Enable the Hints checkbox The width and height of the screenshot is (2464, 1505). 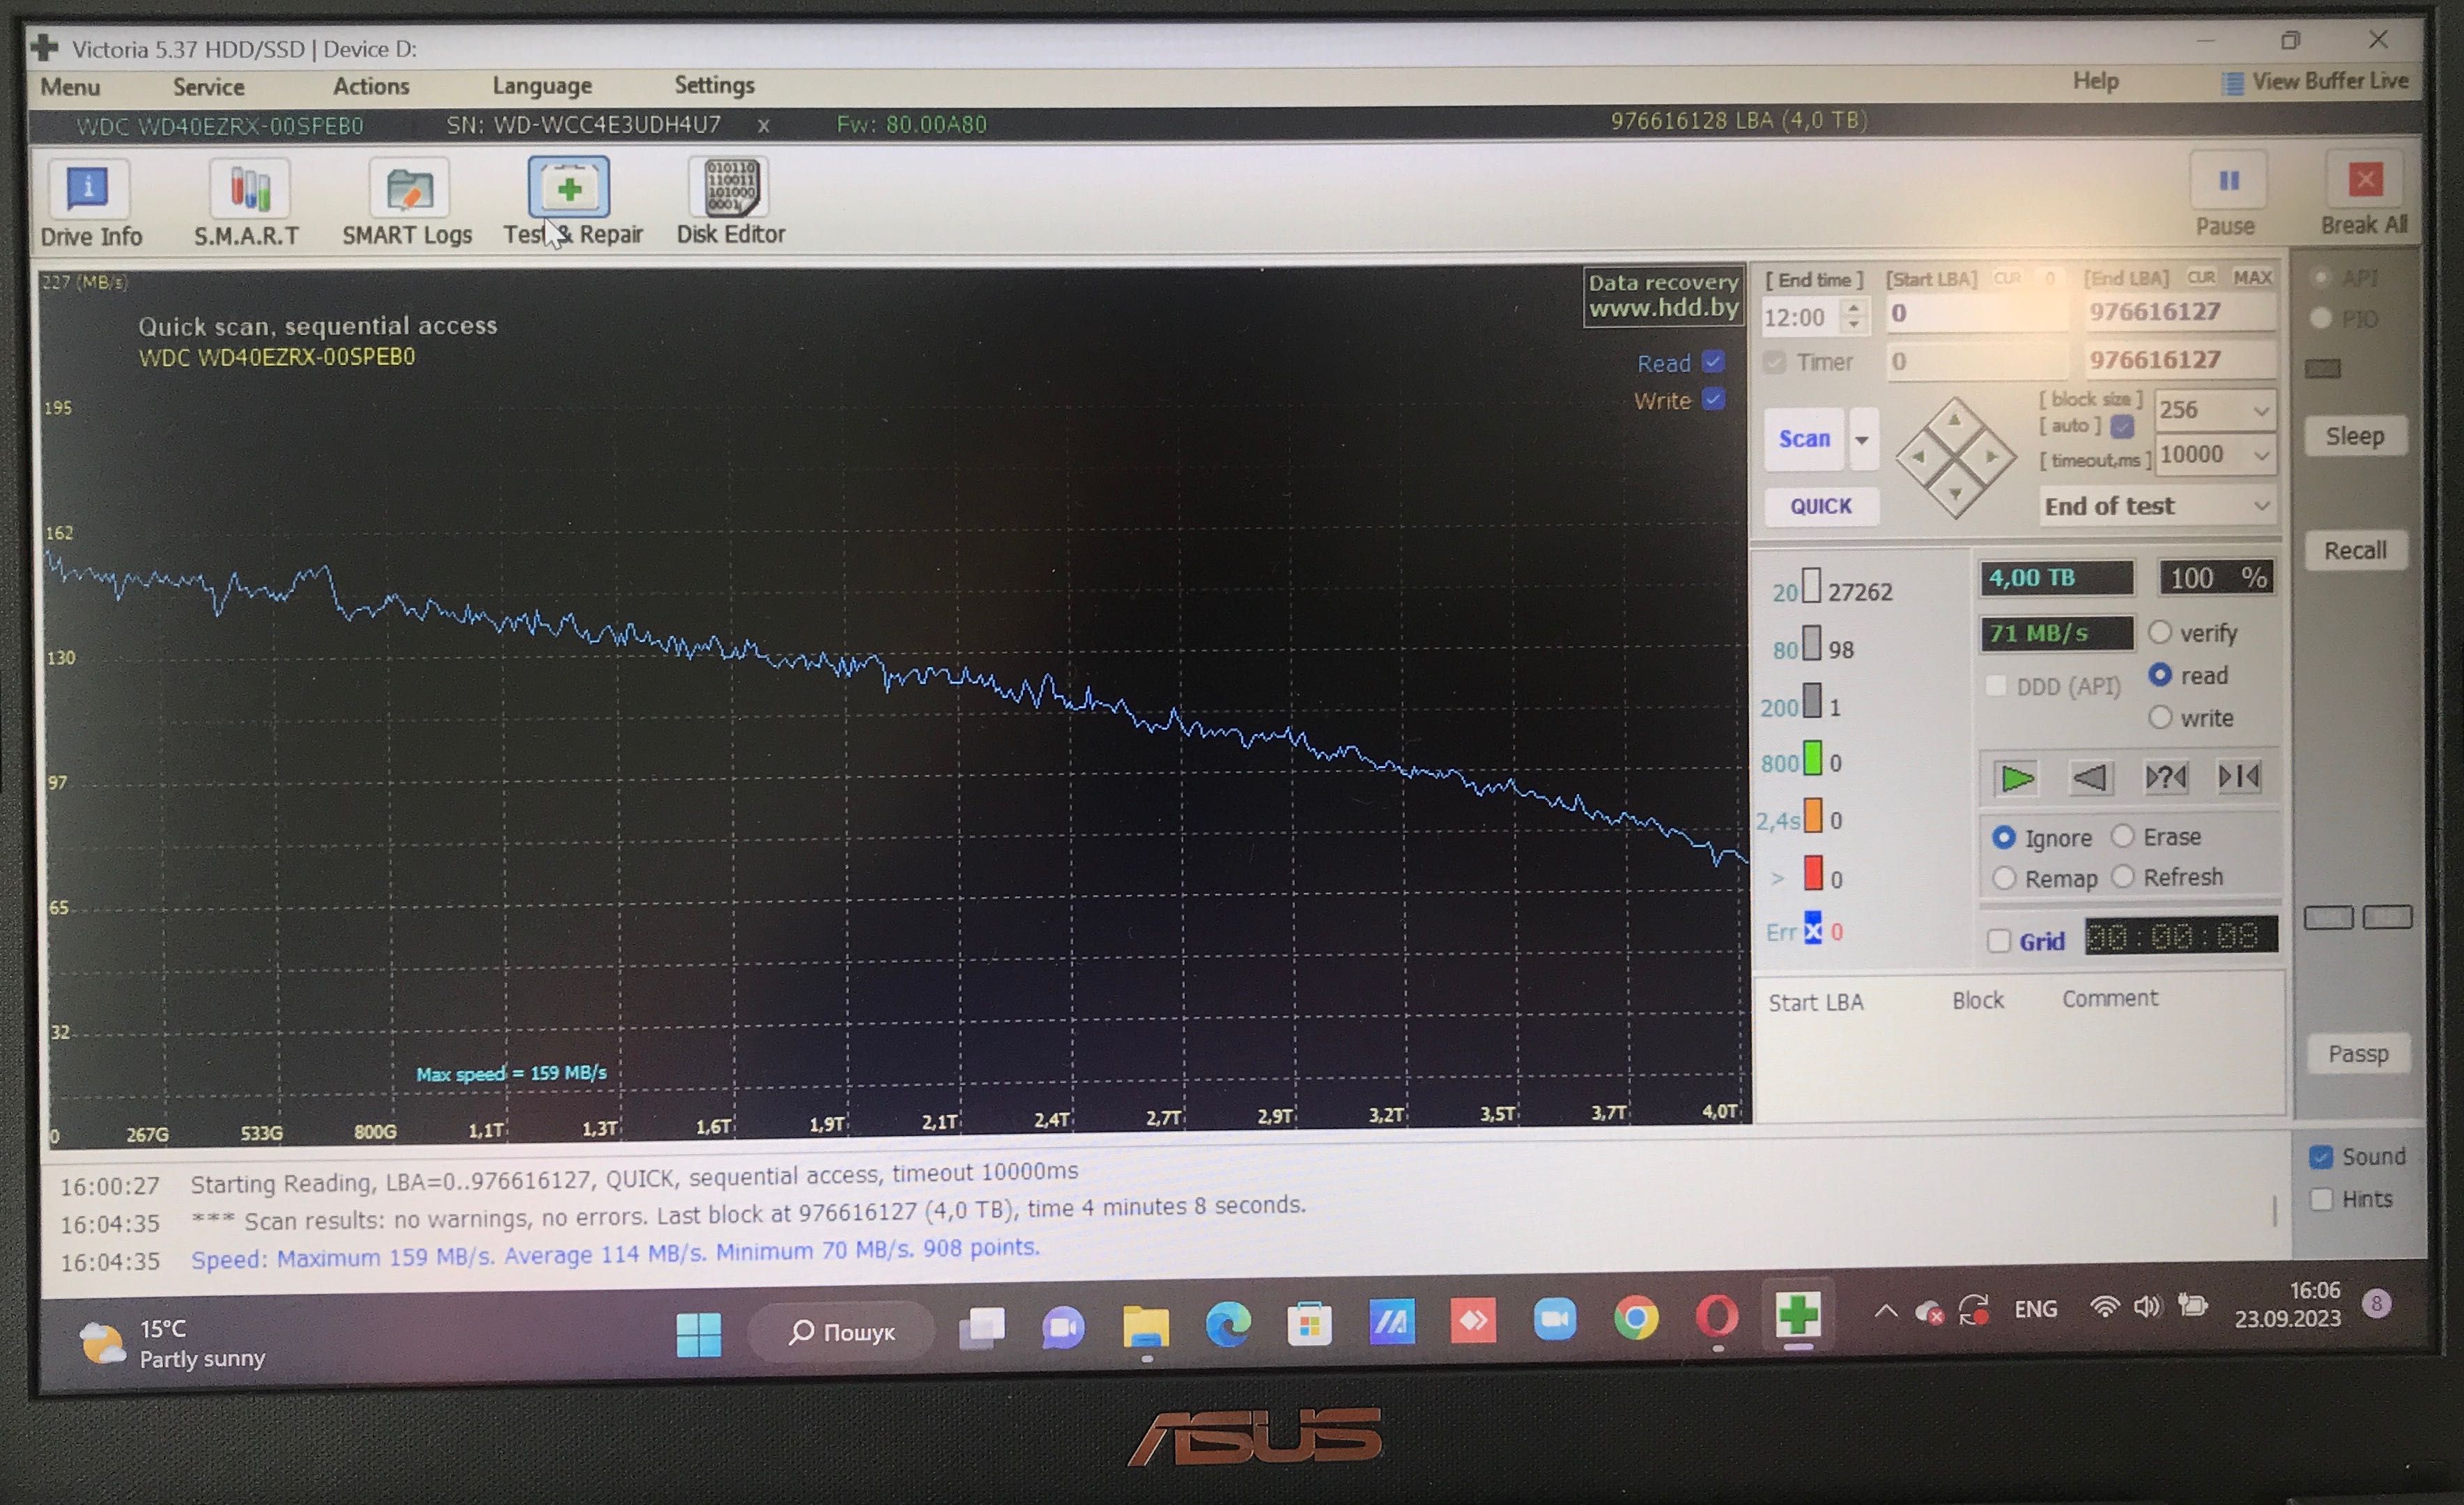pyautogui.click(x=2321, y=1199)
